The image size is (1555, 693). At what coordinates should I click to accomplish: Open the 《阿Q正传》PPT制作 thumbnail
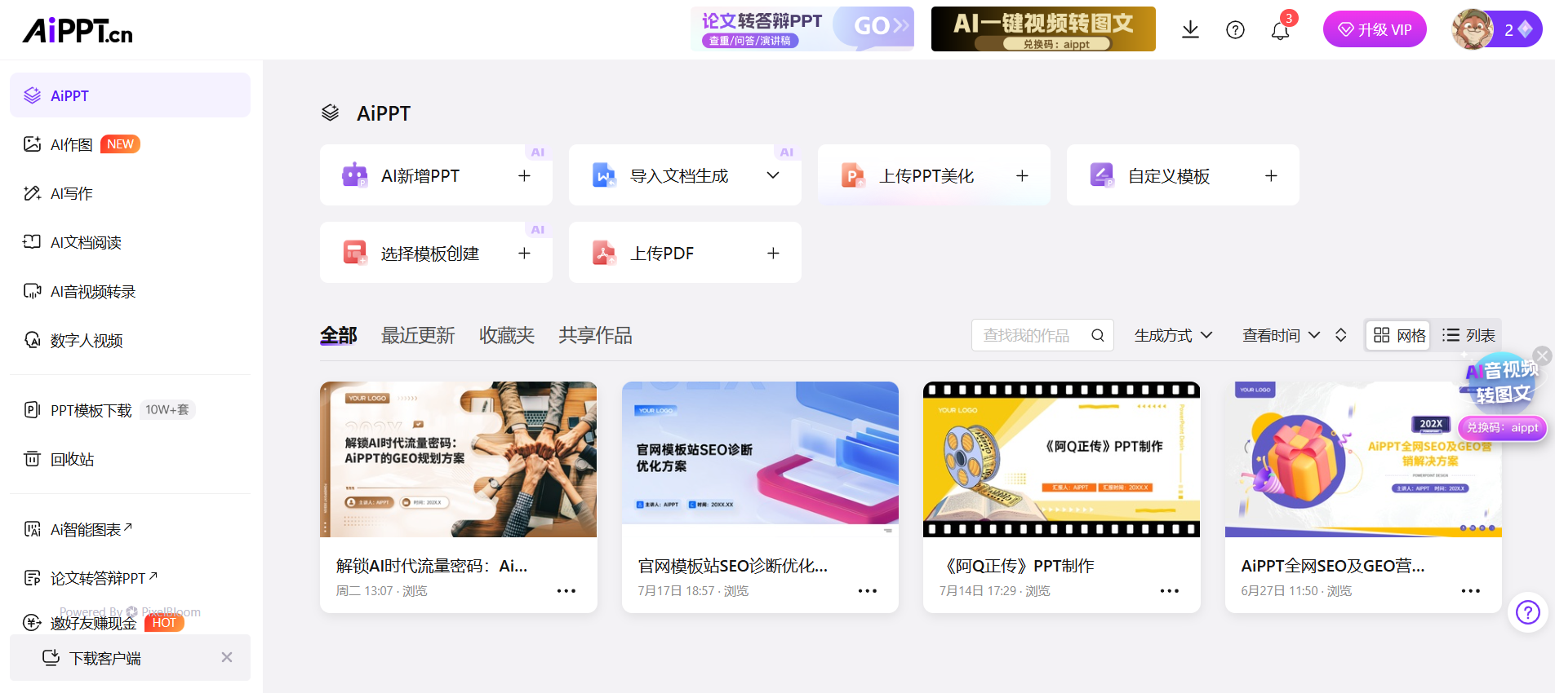pos(1061,459)
